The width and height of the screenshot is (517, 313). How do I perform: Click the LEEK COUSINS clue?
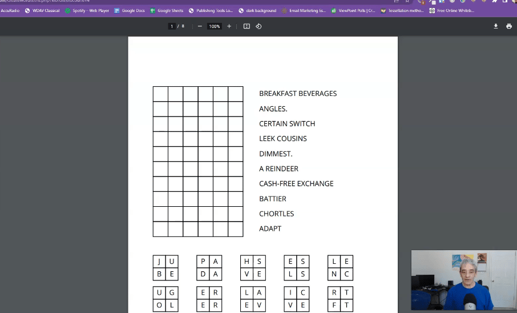283,139
